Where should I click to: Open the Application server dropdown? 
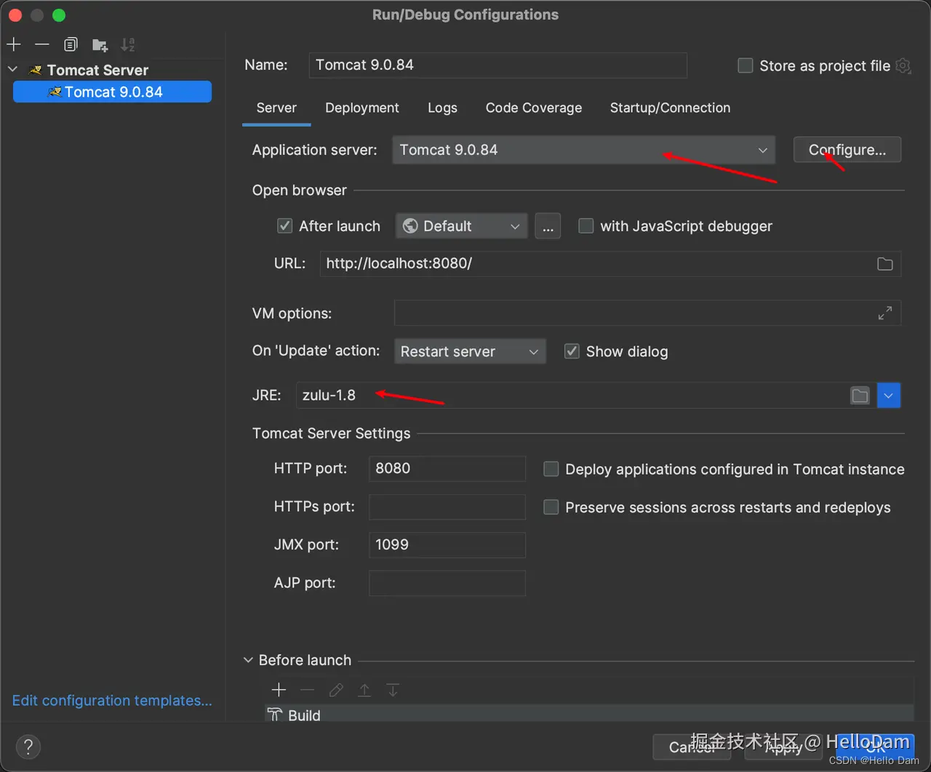[x=583, y=150]
